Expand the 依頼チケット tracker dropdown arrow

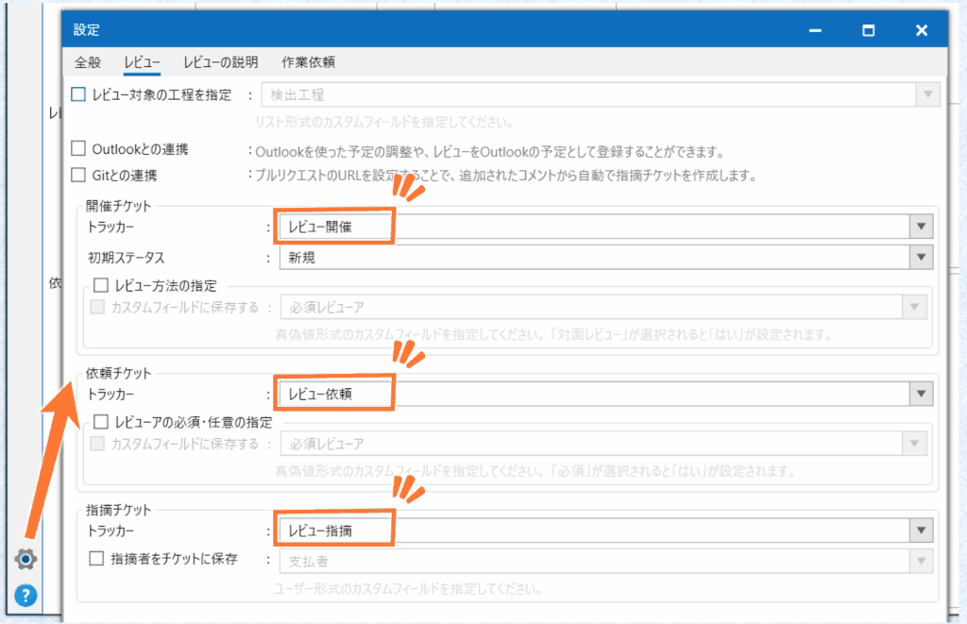click(x=921, y=394)
